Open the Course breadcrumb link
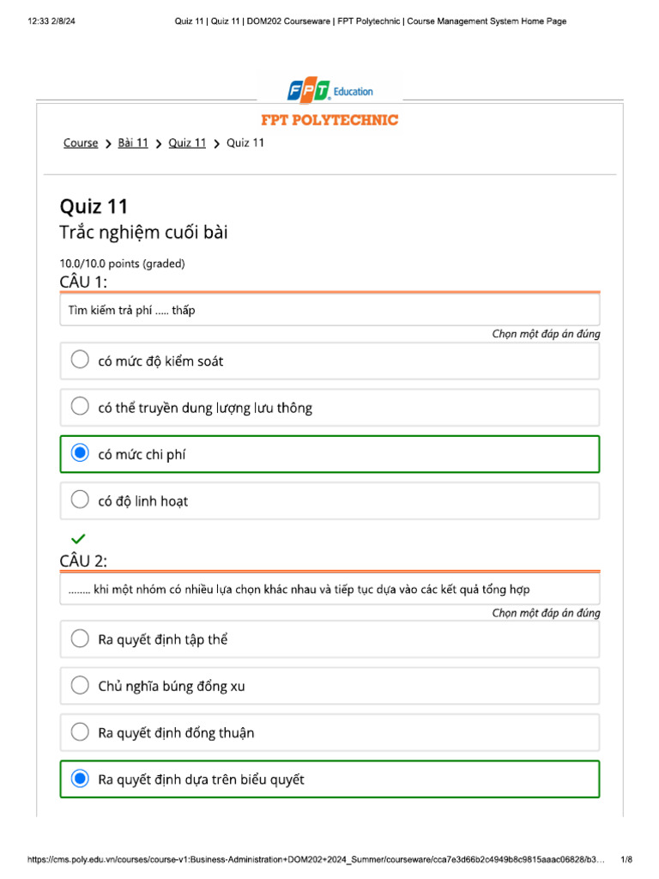The width and height of the screenshot is (659, 879). point(81,143)
